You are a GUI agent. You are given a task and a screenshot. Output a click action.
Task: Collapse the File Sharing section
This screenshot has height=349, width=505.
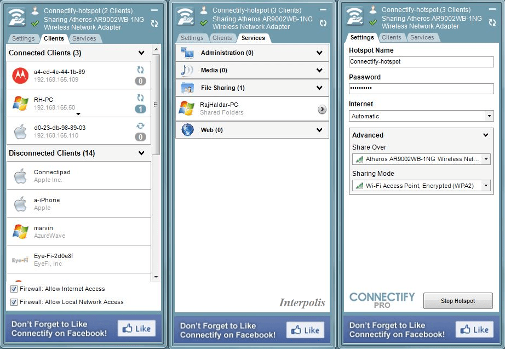click(319, 87)
